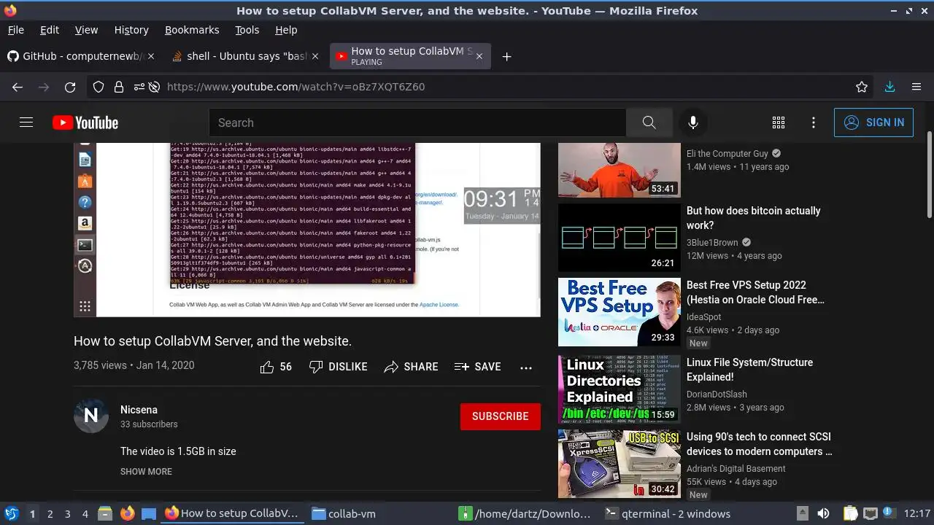Bookmark this page with the star
The image size is (934, 525).
[x=862, y=87]
